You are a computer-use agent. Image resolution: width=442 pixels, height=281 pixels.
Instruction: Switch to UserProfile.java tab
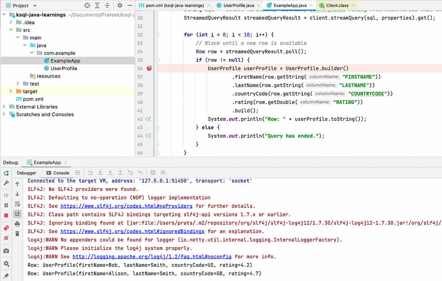239,6
